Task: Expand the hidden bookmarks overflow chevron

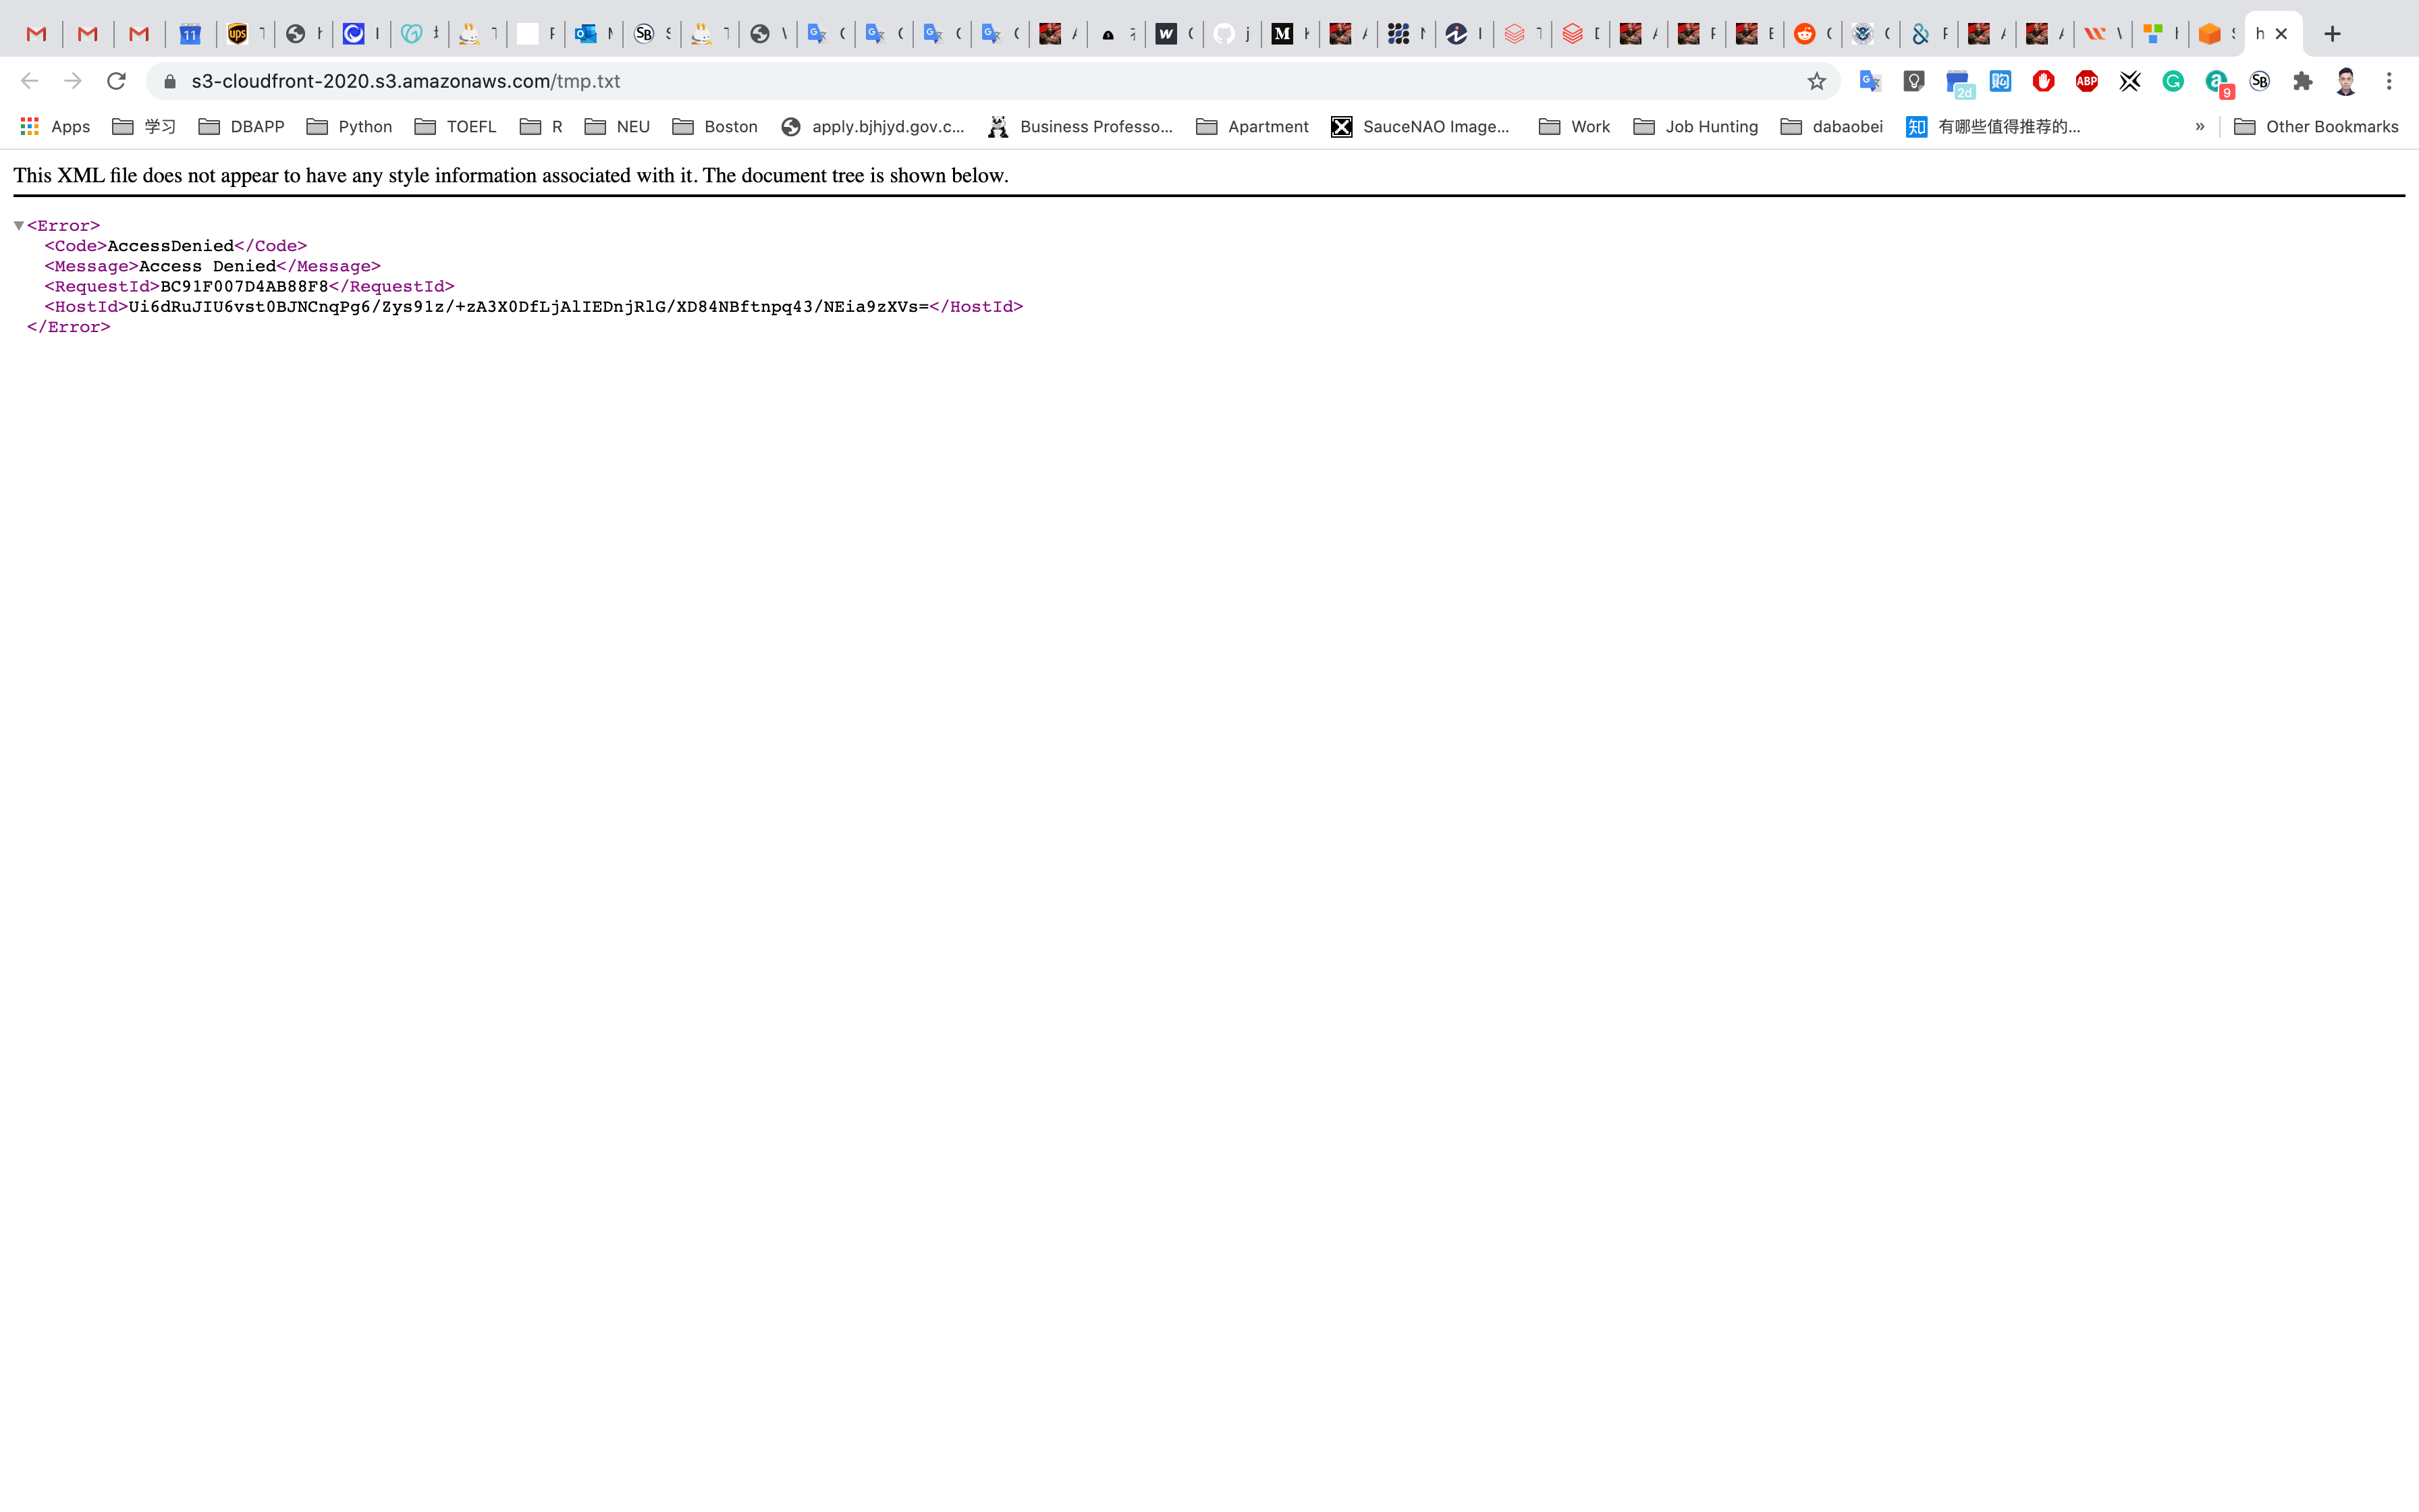Action: (x=2199, y=127)
